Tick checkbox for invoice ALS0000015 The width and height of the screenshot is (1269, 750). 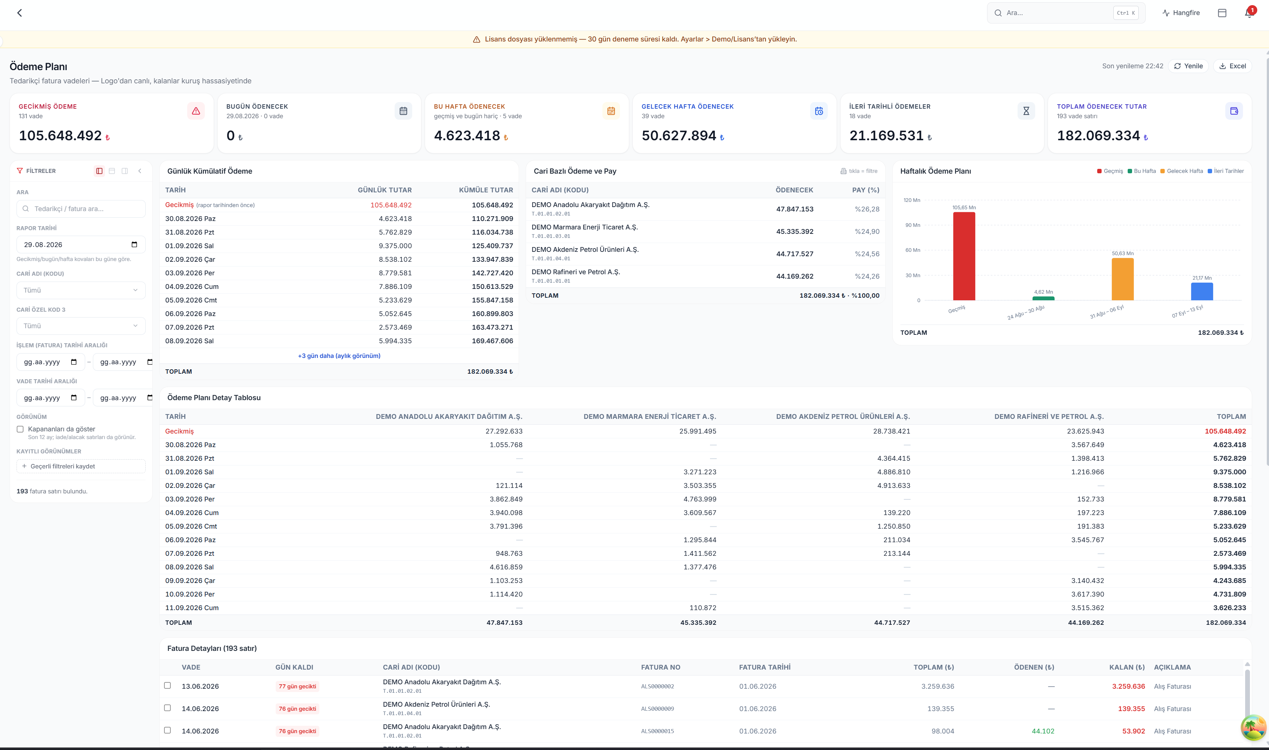tap(167, 730)
